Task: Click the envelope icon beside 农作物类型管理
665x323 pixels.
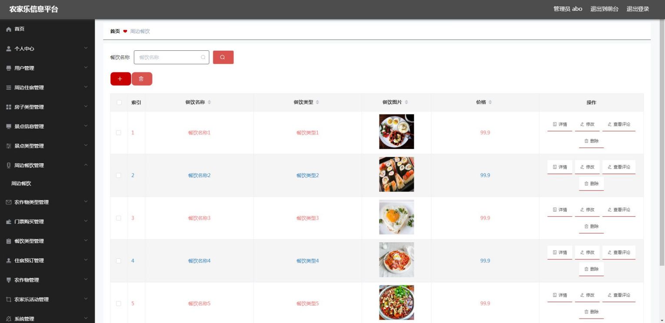Action: pos(9,202)
